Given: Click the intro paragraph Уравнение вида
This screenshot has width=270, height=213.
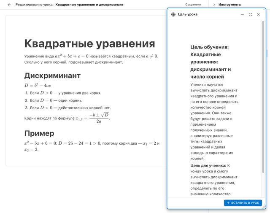Looking at the screenshot, I should click(91, 59).
